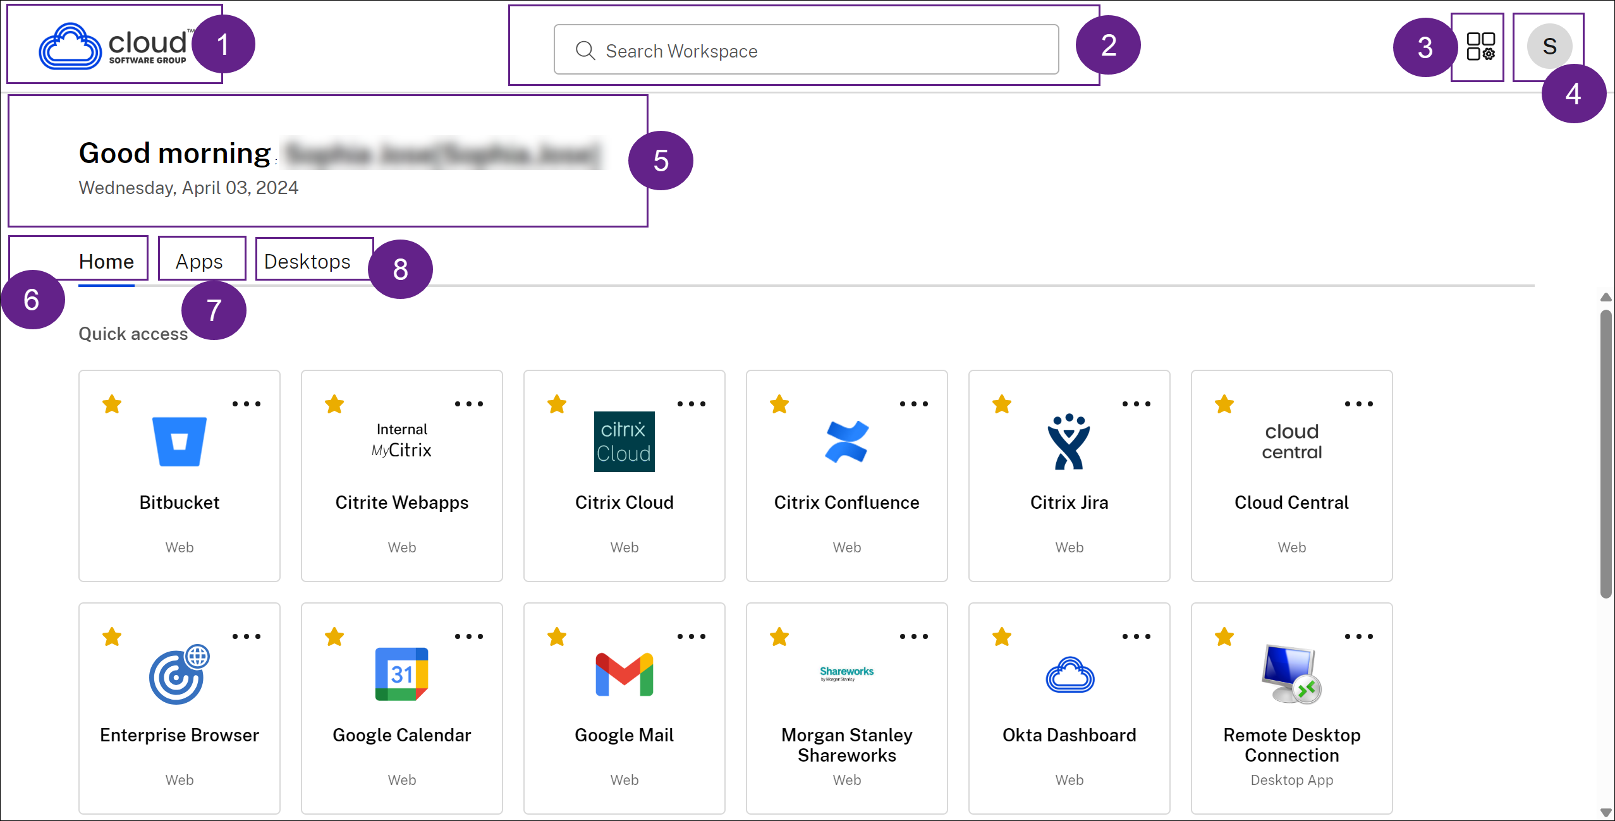This screenshot has width=1615, height=821.
Task: Unfavorite the Citrix Confluence app
Action: click(779, 404)
